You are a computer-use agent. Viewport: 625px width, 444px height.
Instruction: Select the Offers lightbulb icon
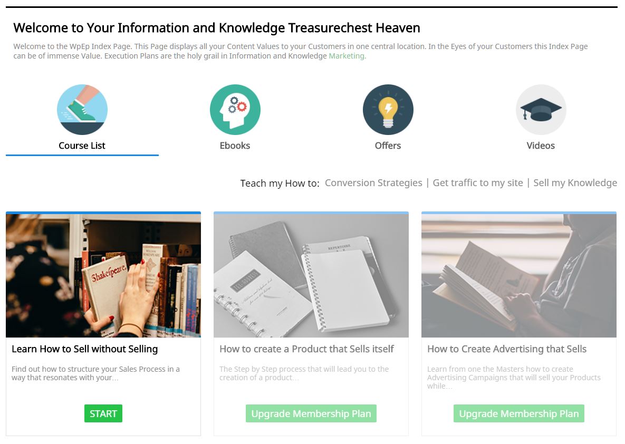coord(388,109)
